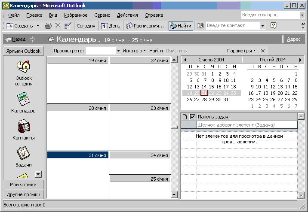The image size is (308, 212).
Task: Click the Forward arrow icon
Action: point(32,39)
